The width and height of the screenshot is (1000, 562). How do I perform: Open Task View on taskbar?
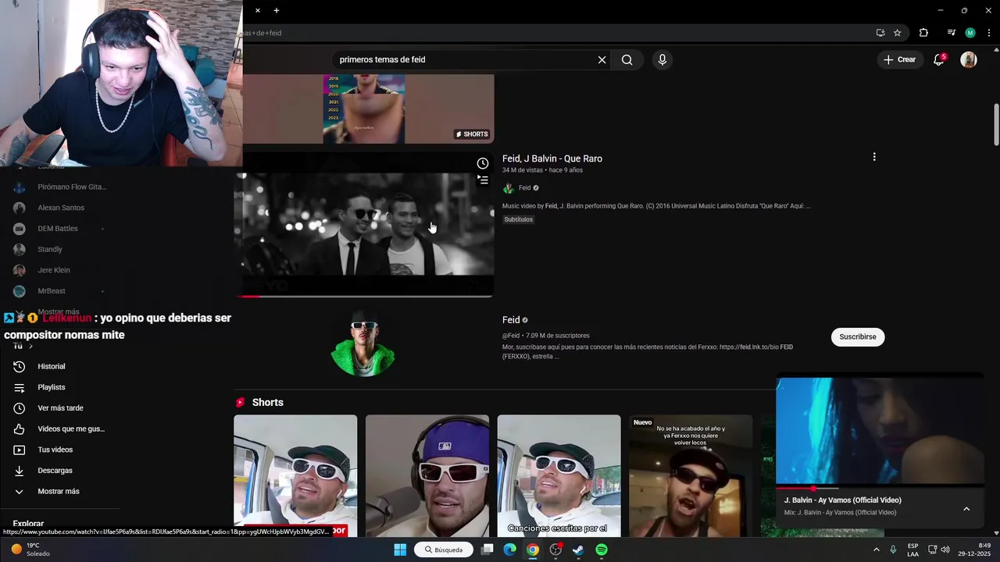pos(487,550)
